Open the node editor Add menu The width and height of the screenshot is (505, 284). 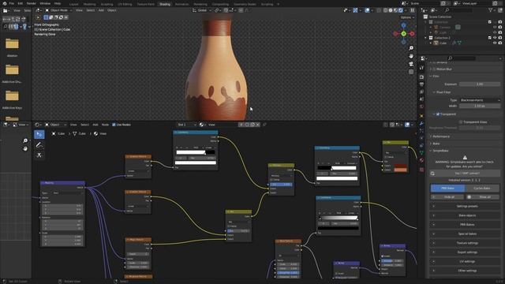click(95, 125)
